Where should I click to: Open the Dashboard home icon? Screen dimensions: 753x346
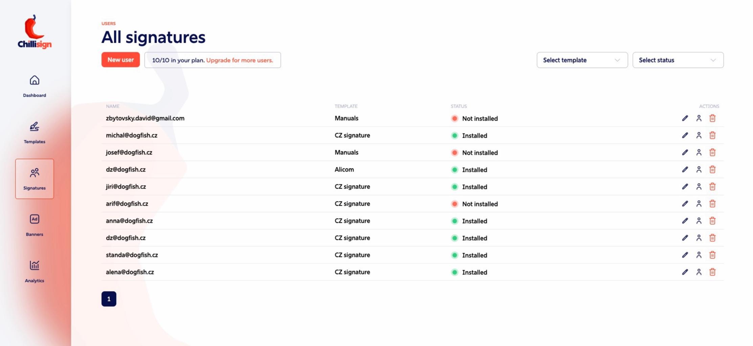click(x=35, y=80)
